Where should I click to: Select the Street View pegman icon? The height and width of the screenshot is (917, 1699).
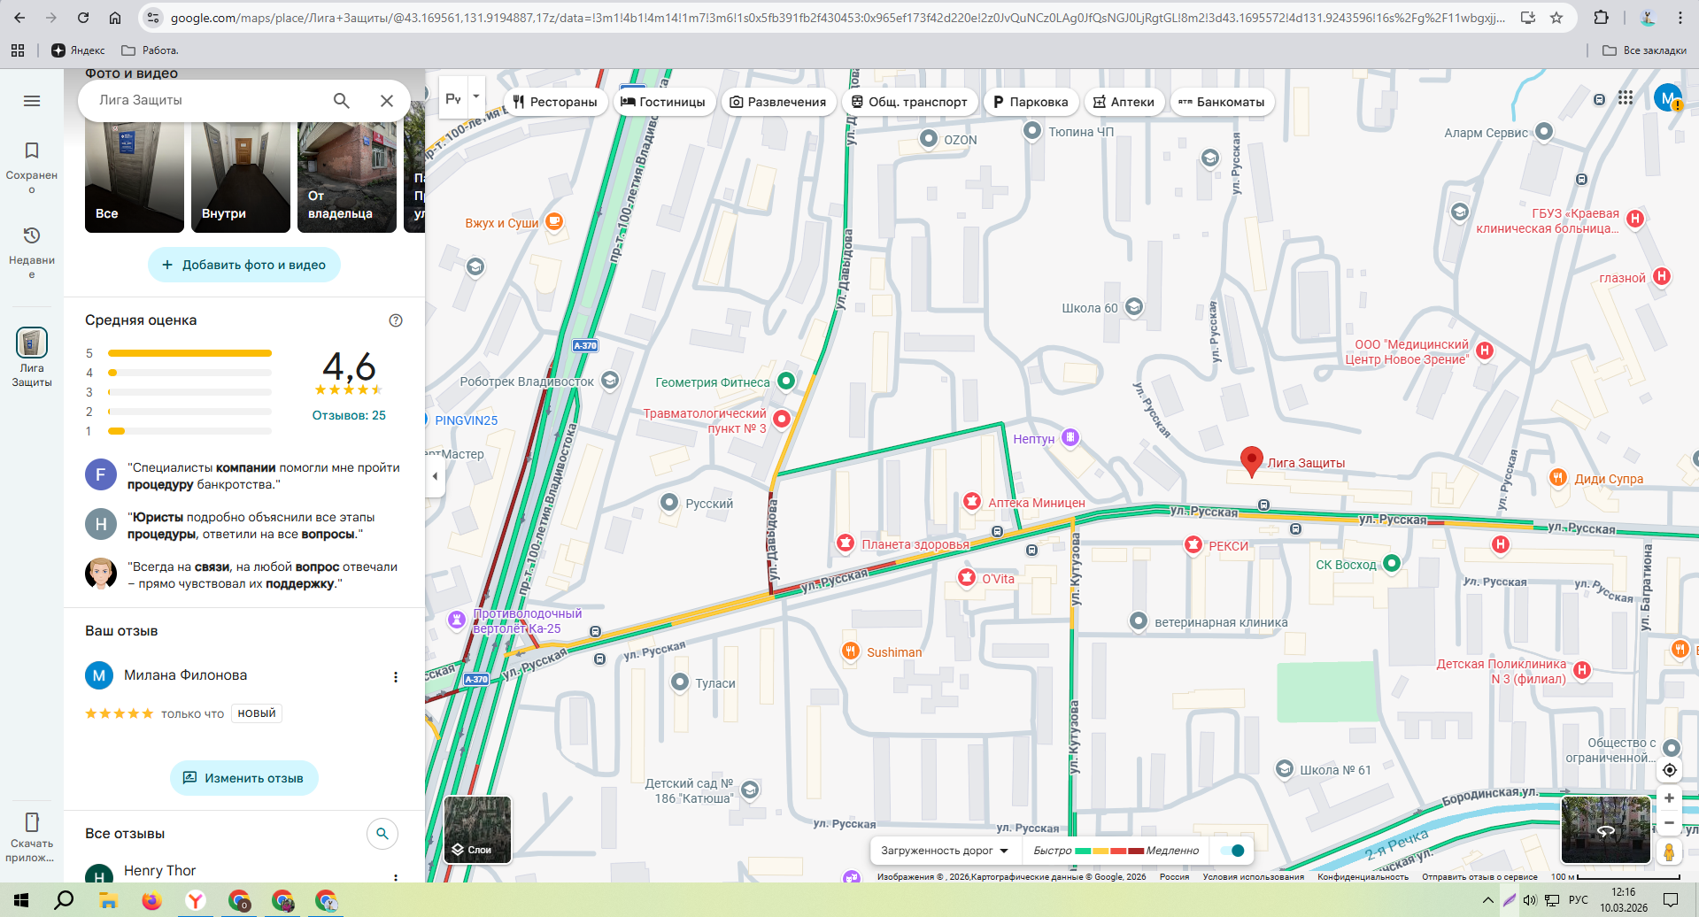pos(1669,851)
